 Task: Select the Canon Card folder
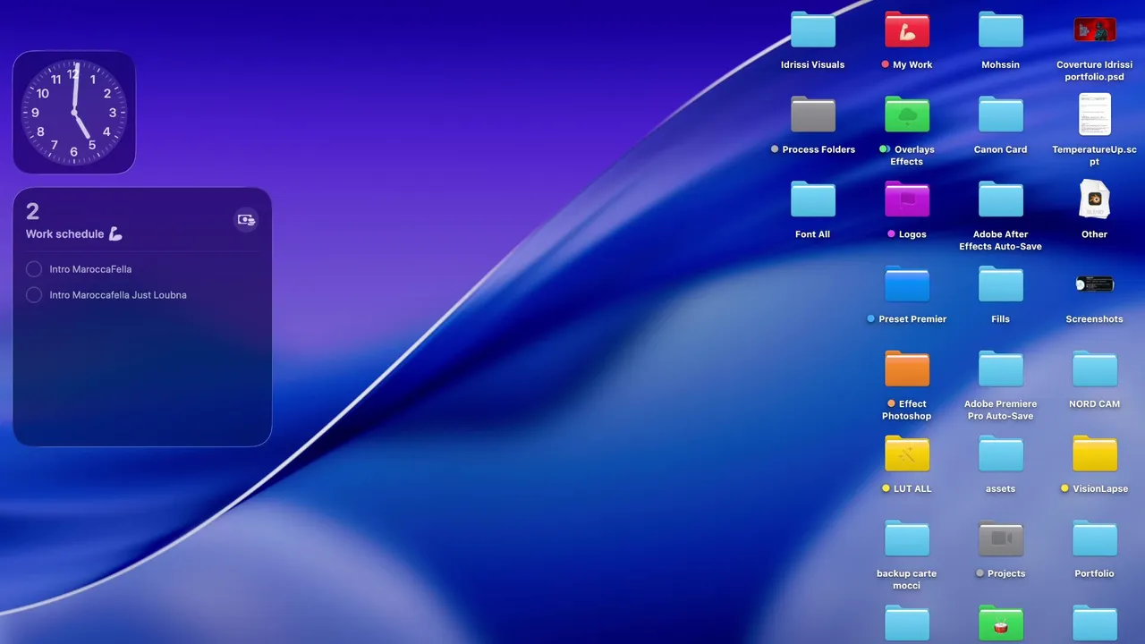1000,114
